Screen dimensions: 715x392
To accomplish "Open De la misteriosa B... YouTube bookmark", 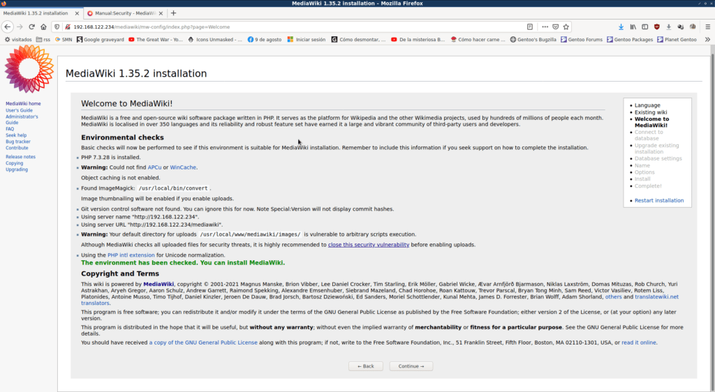I will click(x=418, y=40).
